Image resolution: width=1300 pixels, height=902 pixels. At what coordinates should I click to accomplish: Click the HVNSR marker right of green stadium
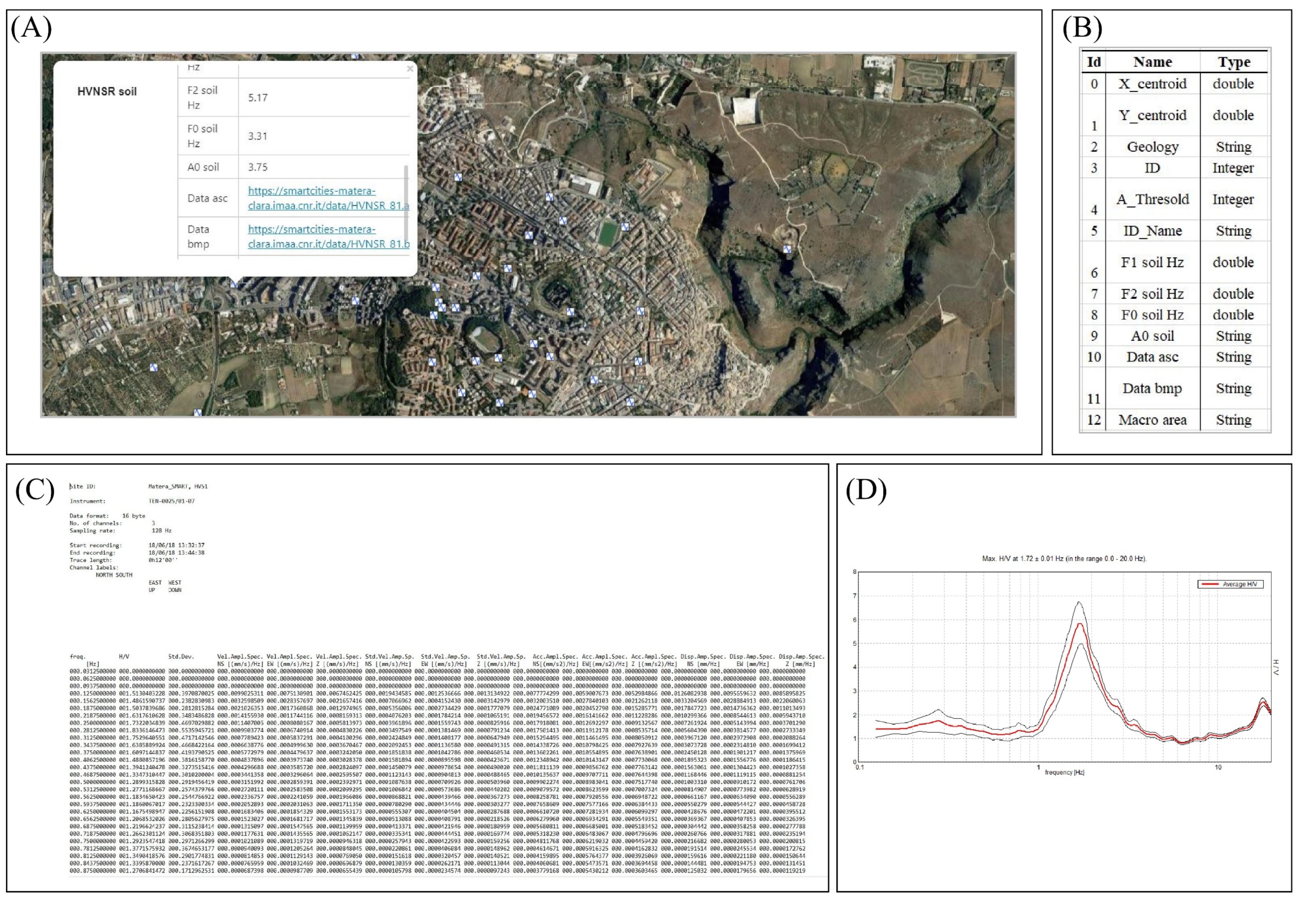(x=625, y=227)
